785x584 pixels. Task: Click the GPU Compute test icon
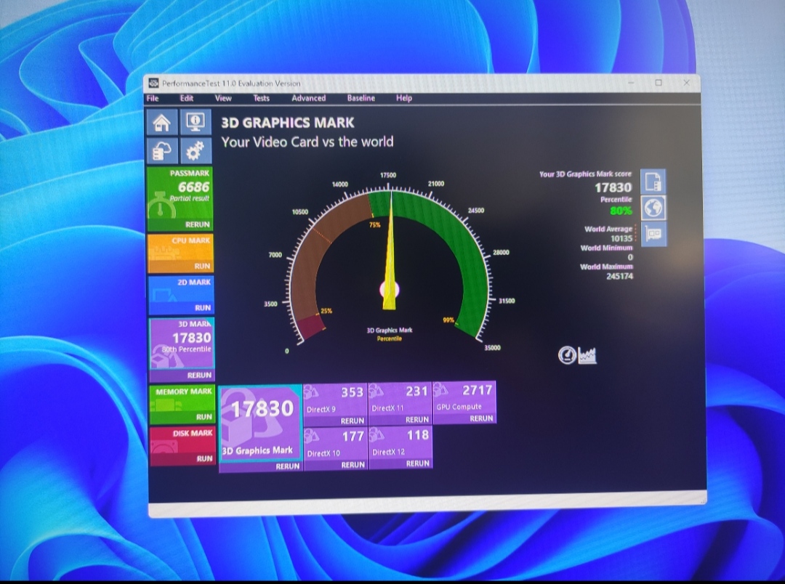(440, 389)
